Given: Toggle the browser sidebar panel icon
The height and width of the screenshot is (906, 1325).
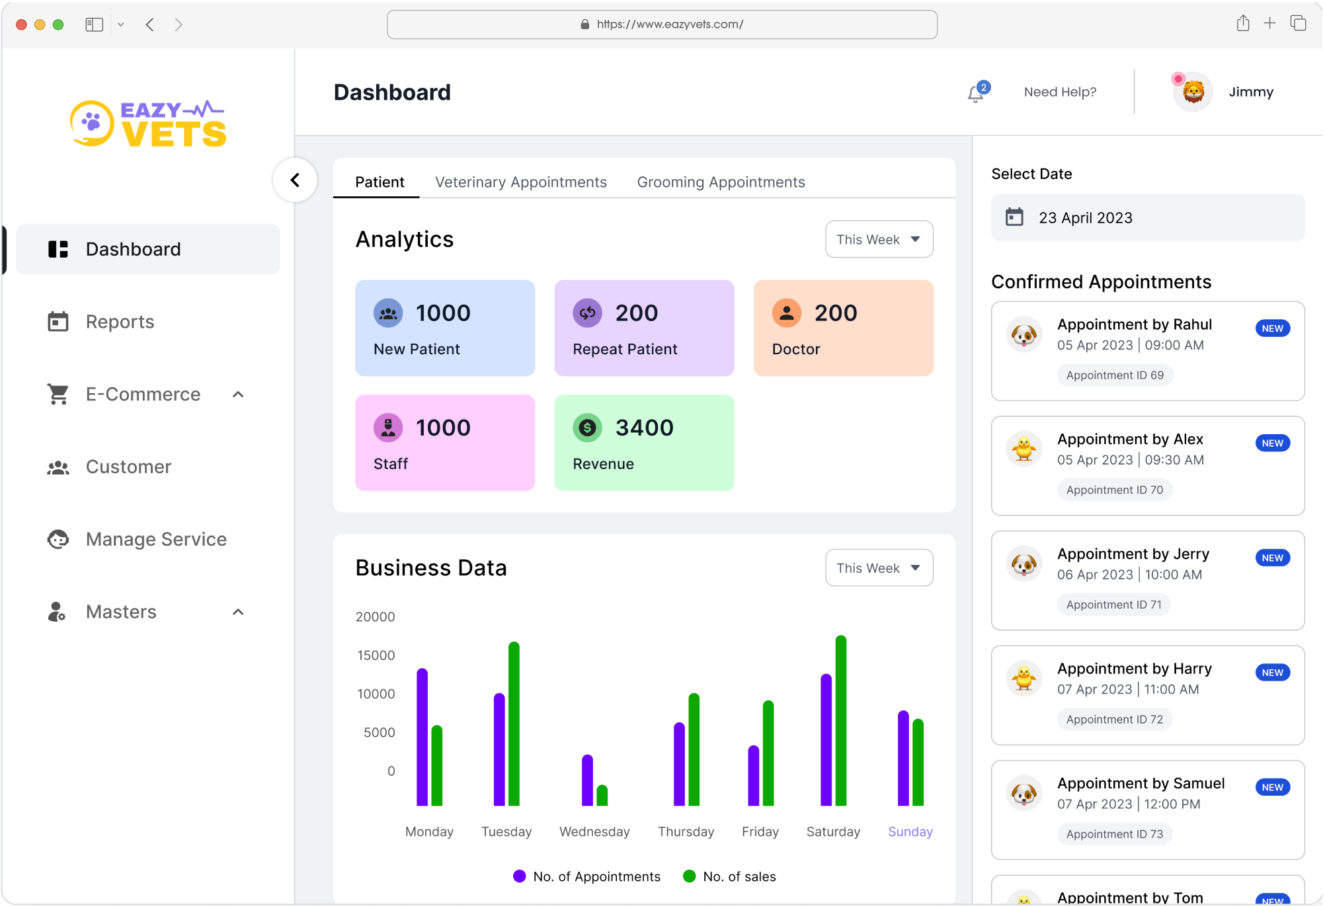Looking at the screenshot, I should pyautogui.click(x=95, y=24).
